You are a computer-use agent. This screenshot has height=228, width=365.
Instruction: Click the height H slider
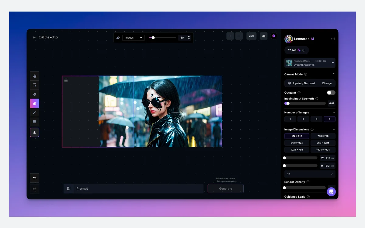[x=301, y=166]
